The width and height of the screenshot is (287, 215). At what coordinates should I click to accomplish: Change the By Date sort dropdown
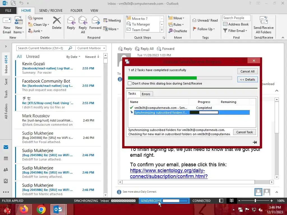point(73,57)
